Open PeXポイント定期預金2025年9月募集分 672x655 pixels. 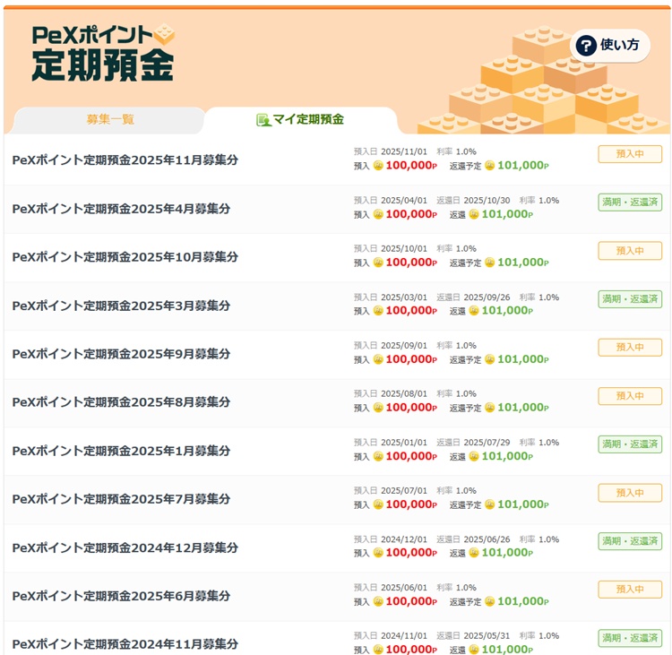pyautogui.click(x=121, y=354)
